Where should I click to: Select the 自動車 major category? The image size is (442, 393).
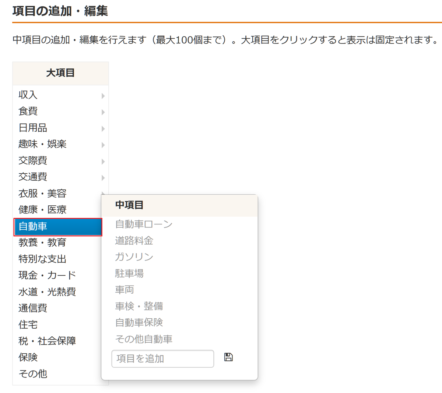[x=58, y=227]
